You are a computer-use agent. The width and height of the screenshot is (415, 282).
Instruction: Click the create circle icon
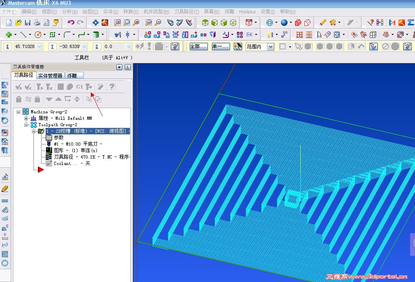tap(38, 34)
